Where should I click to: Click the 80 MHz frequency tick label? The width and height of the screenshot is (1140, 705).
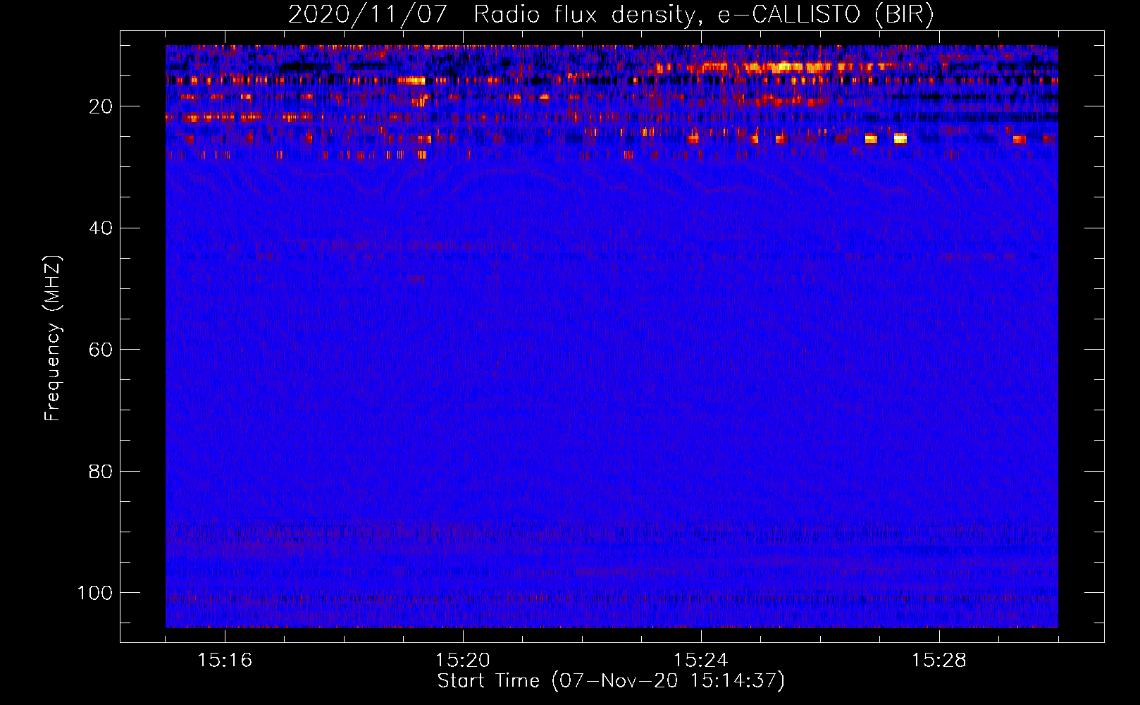point(101,471)
